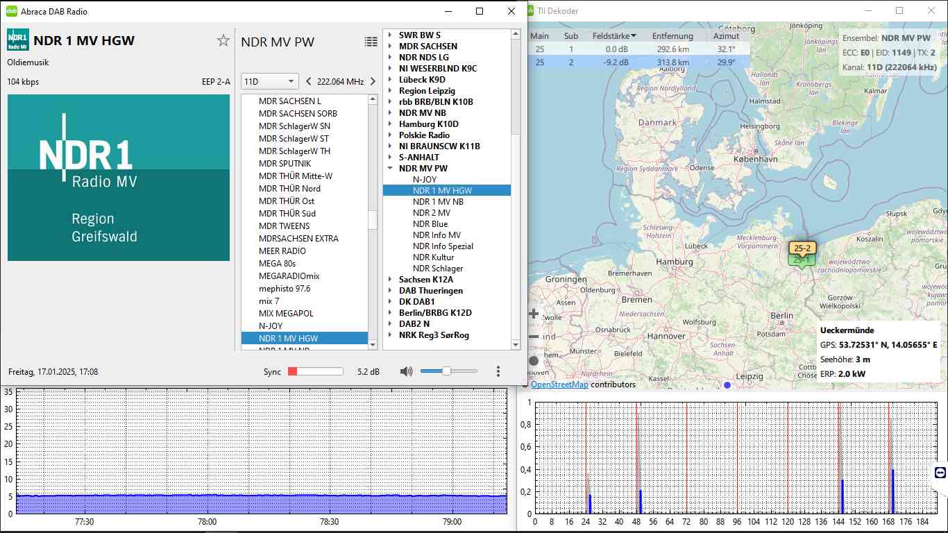Select MDR SPUTNIK from service list

(x=285, y=164)
